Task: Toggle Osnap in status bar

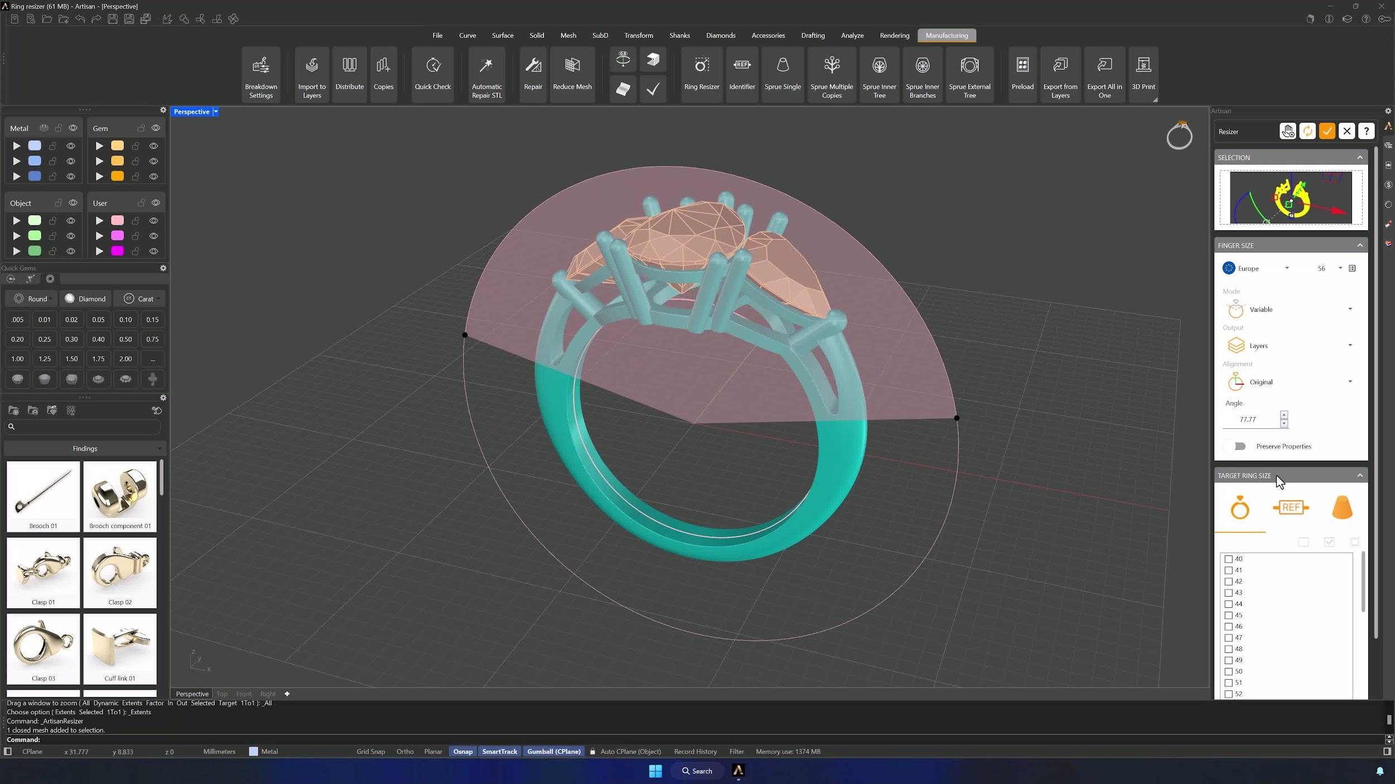Action: 463,752
